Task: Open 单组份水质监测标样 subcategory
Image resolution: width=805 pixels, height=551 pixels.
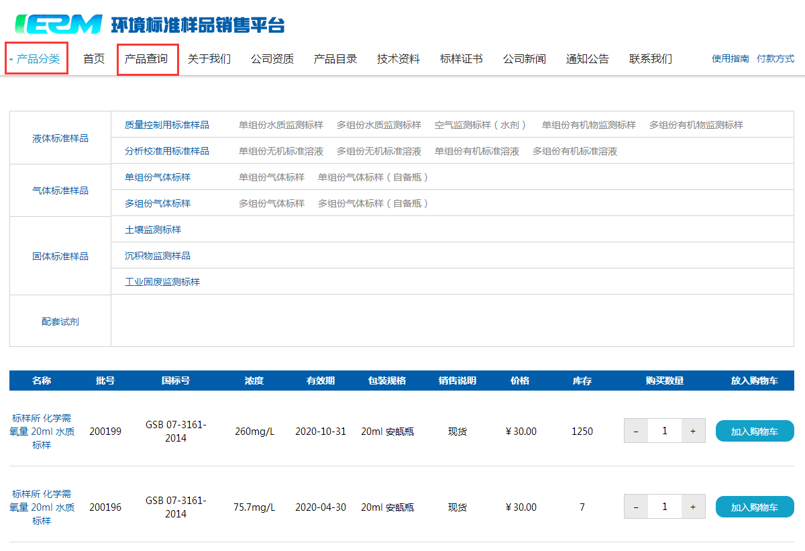Action: click(280, 125)
